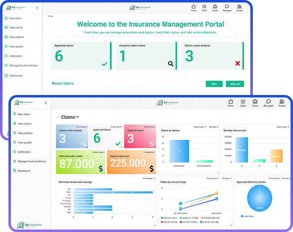Click the Dashboard icon in front window sidebar
This screenshot has height=232, width=293.
14,171
